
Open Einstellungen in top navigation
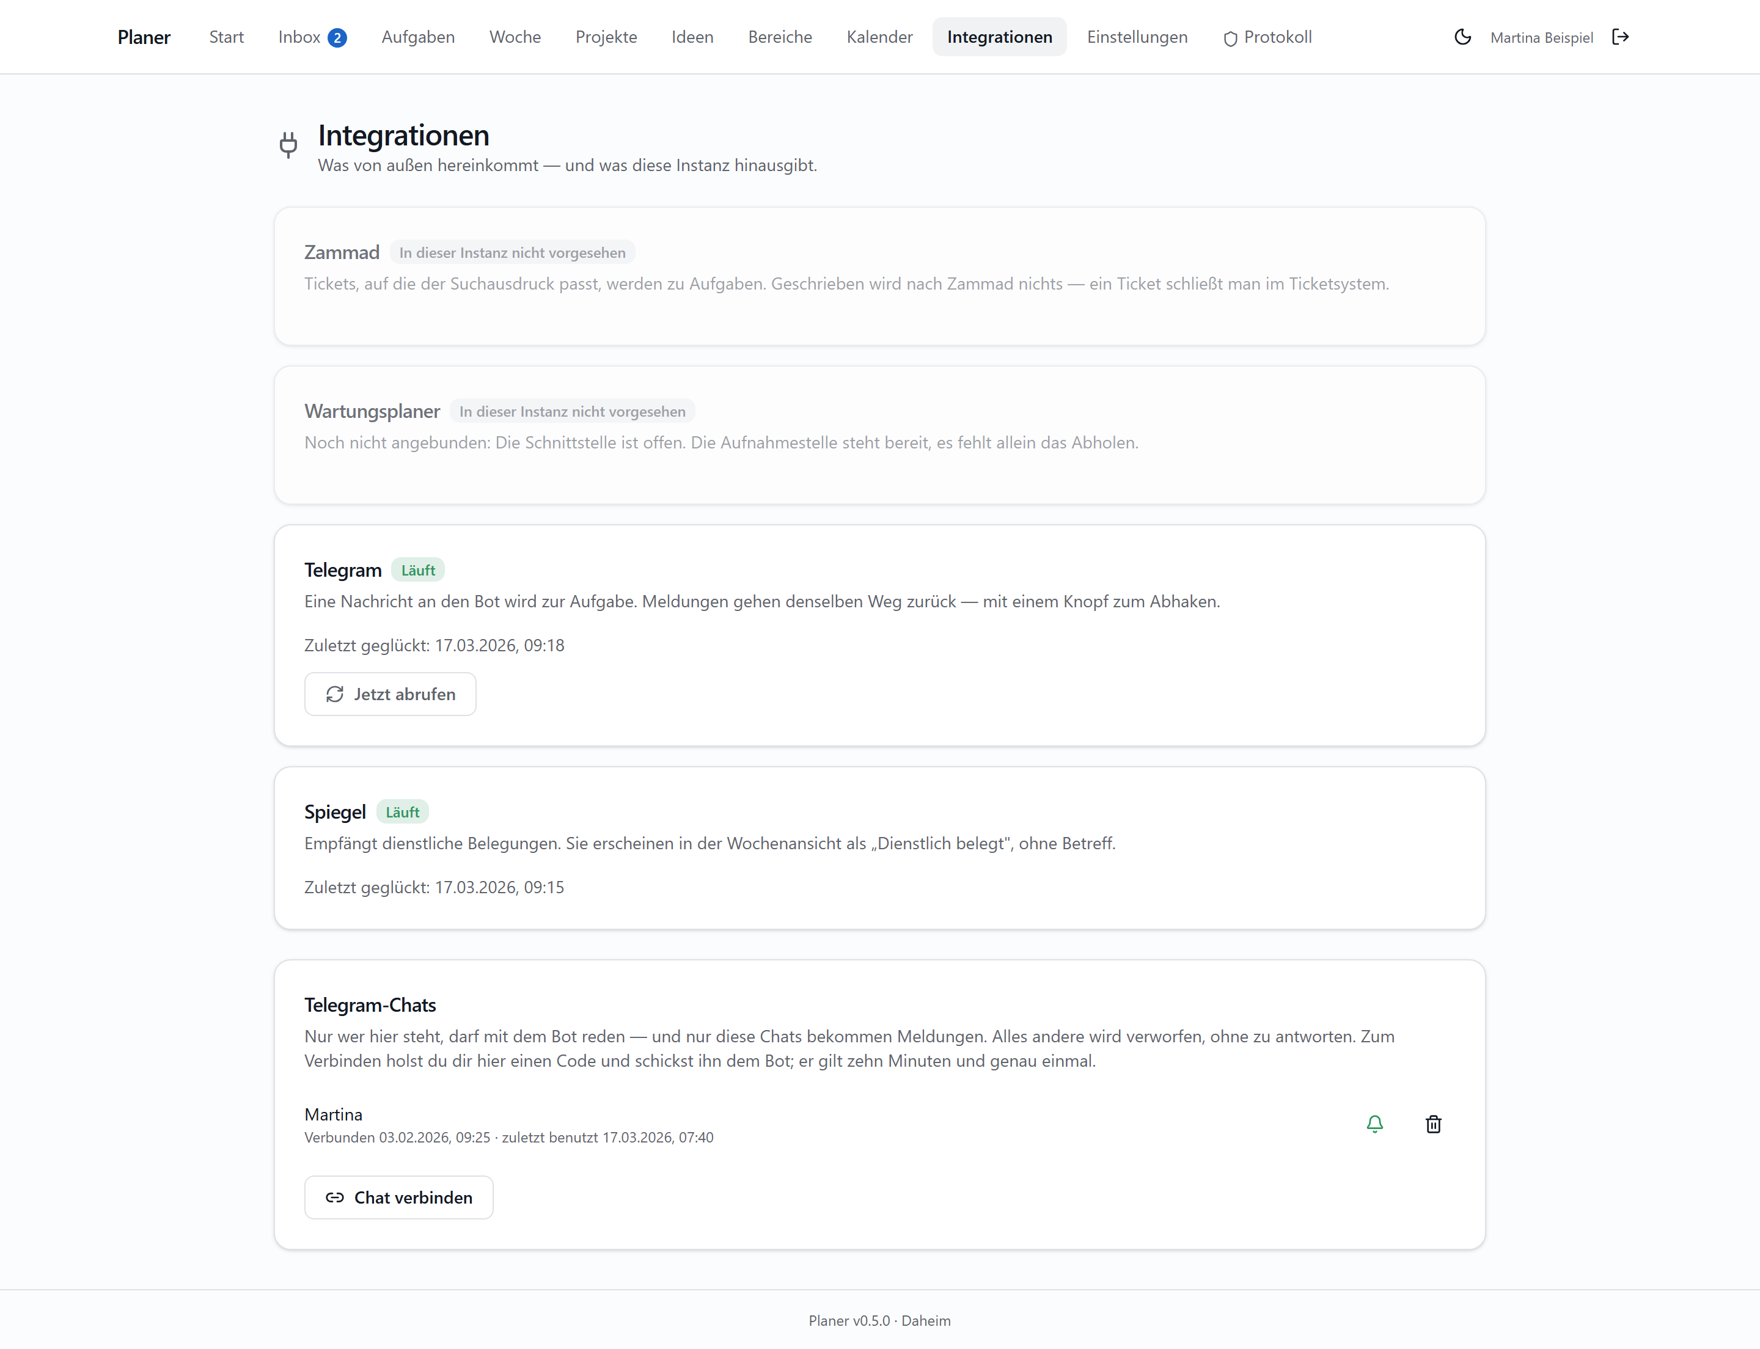(1137, 37)
